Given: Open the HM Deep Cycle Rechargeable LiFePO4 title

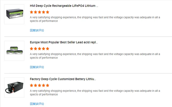Looking at the screenshot, I should (x=64, y=6).
